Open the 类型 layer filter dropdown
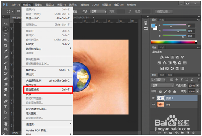The width and height of the screenshot is (202, 136). coord(159,80)
